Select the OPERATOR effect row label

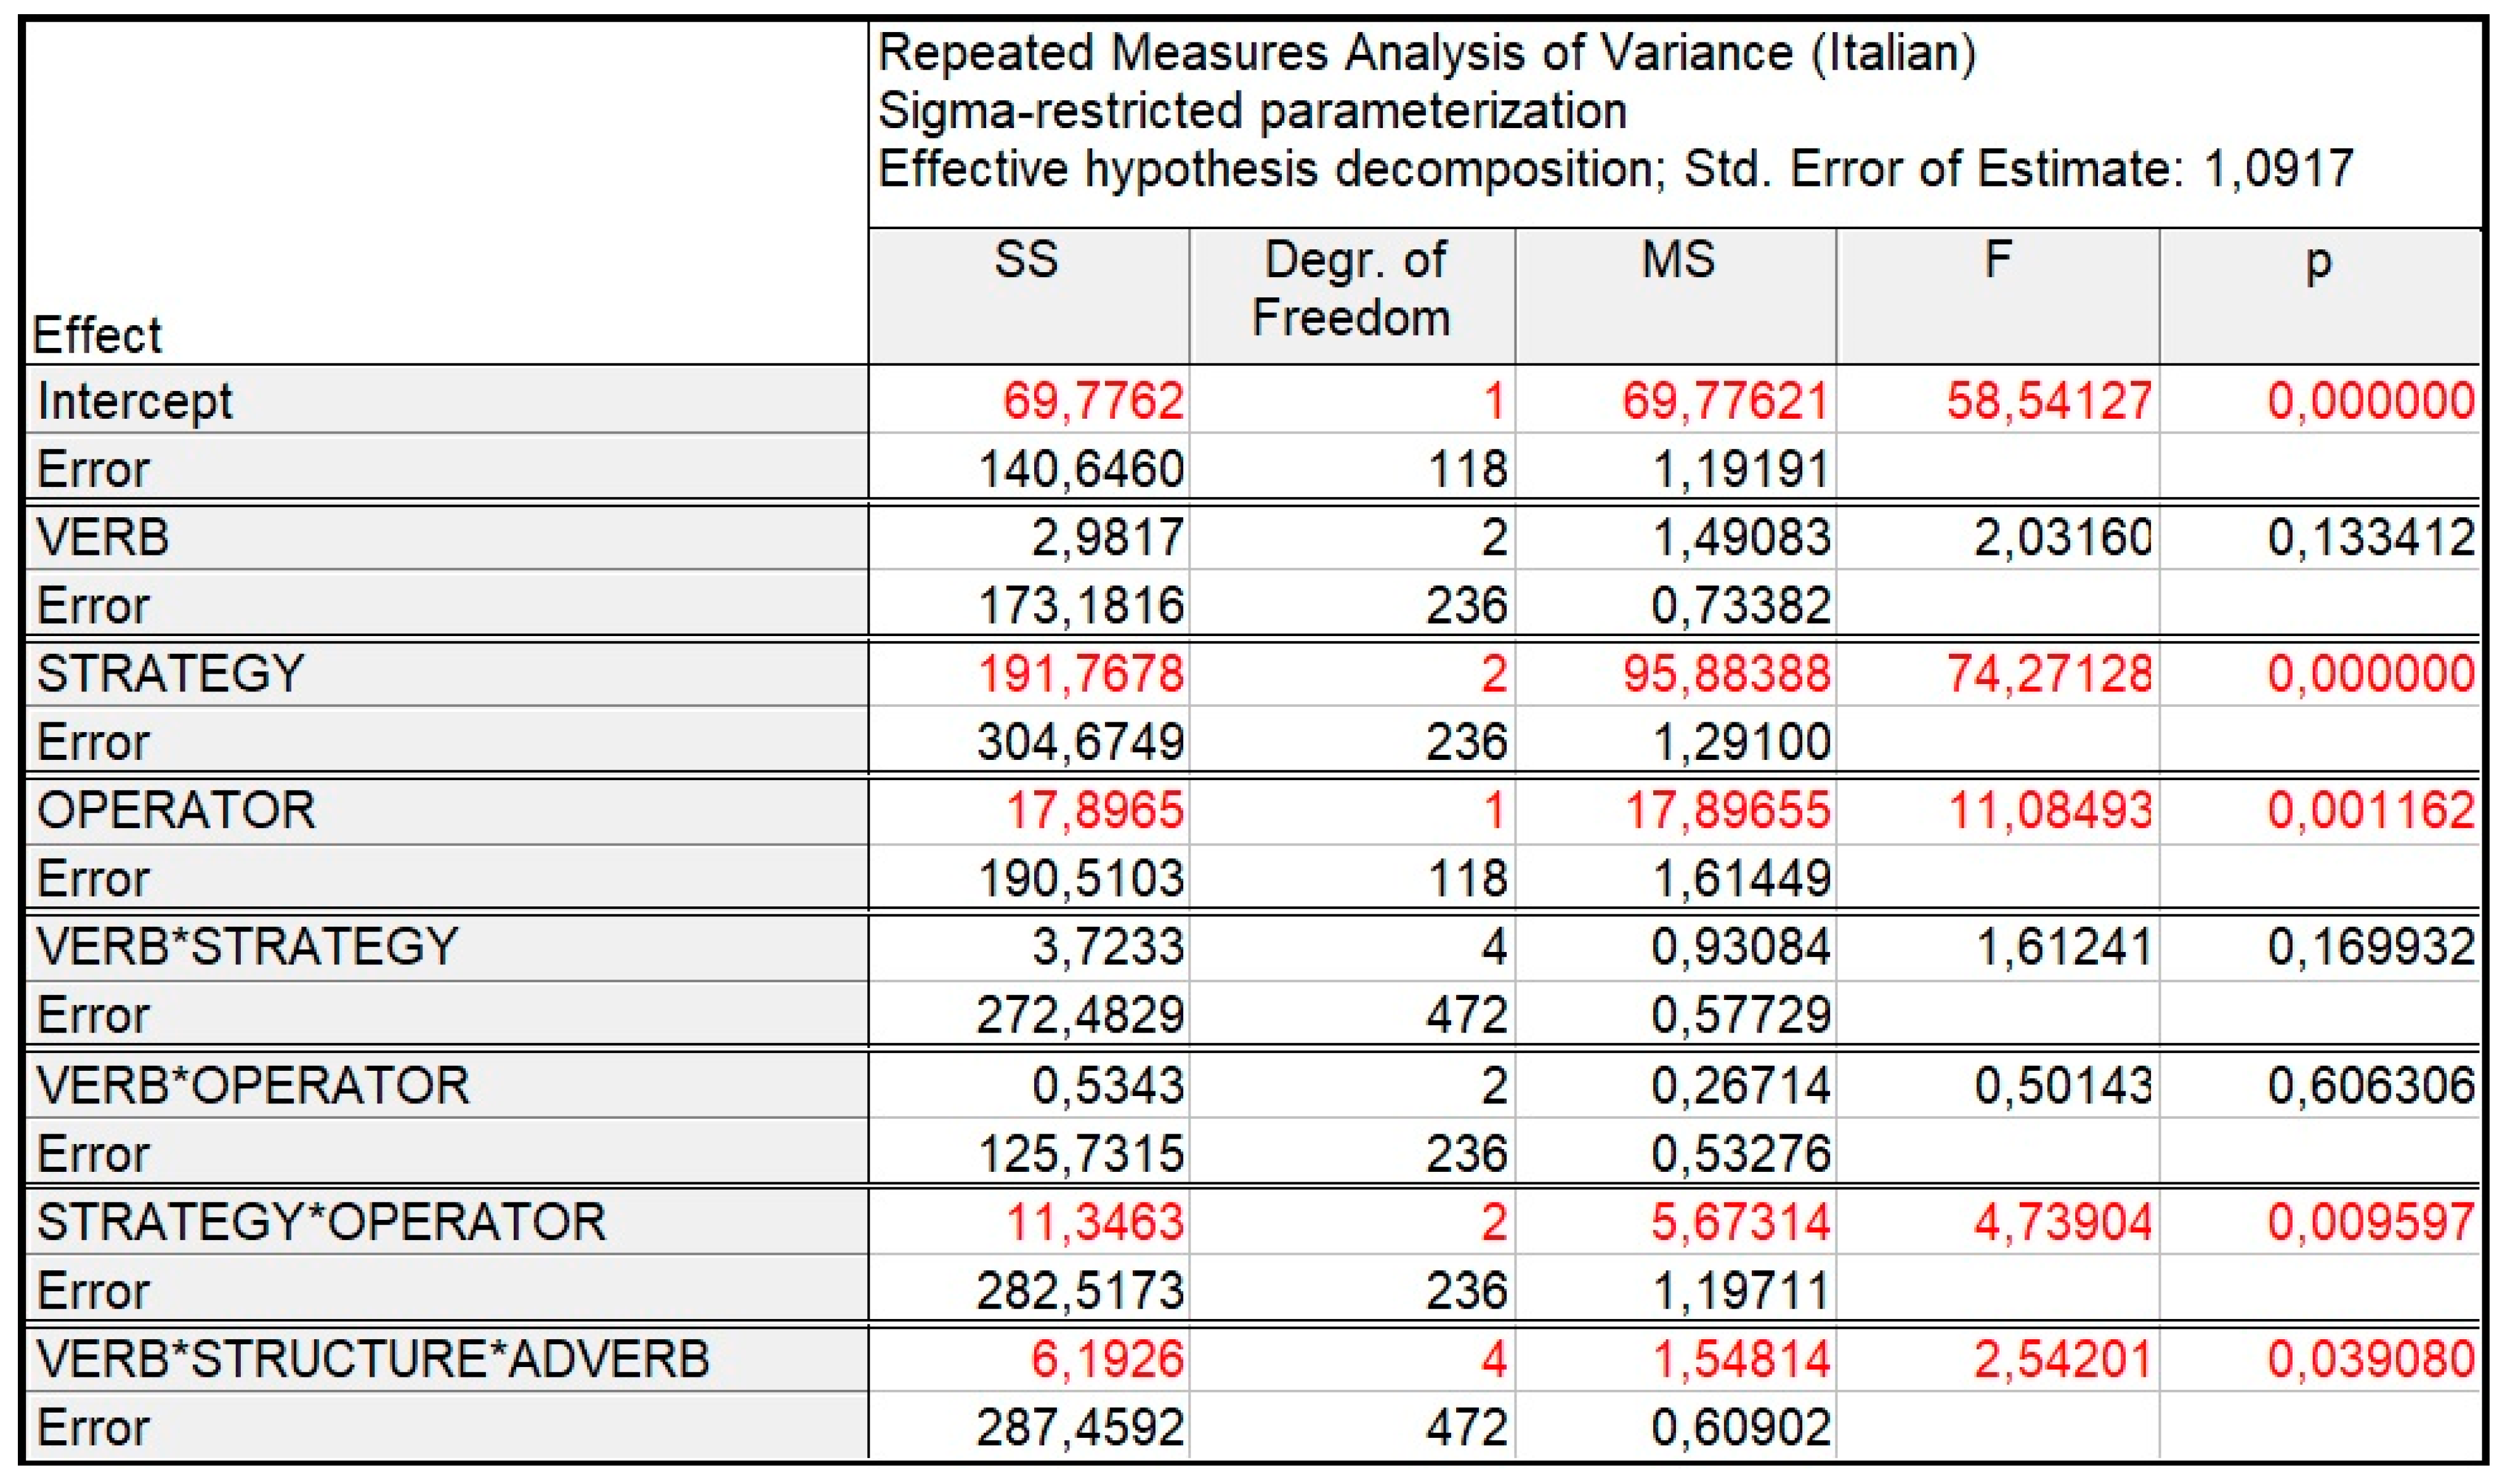pyautogui.click(x=176, y=809)
